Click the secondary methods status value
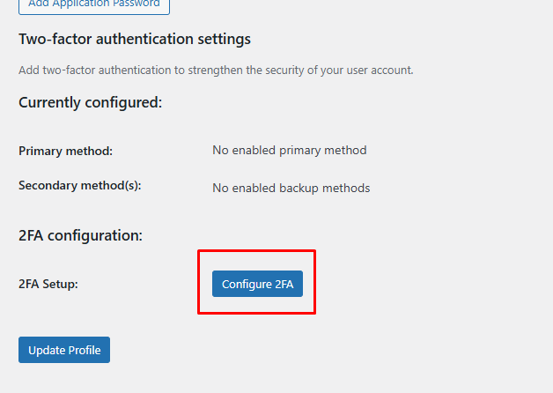 pyautogui.click(x=291, y=188)
